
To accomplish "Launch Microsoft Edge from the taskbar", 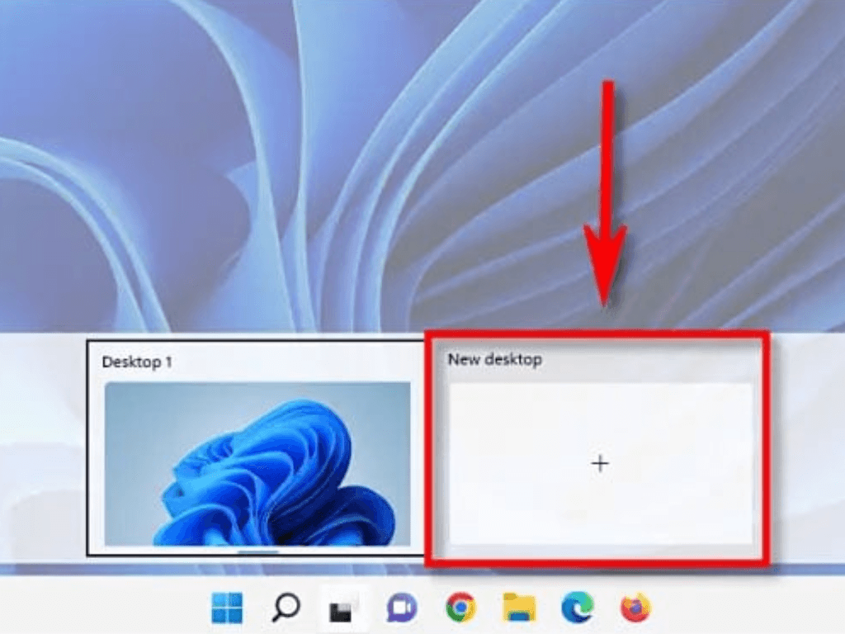I will coord(577,609).
